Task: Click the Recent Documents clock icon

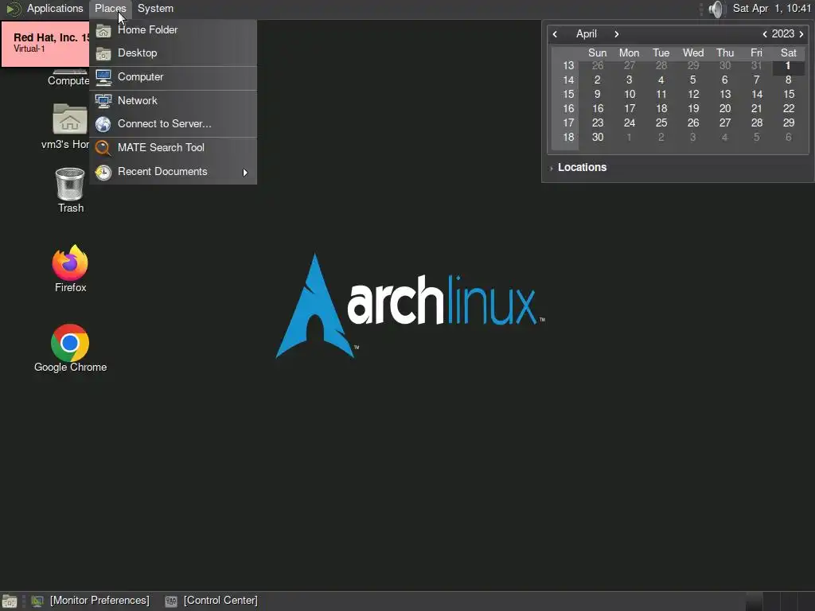Action: [103, 172]
